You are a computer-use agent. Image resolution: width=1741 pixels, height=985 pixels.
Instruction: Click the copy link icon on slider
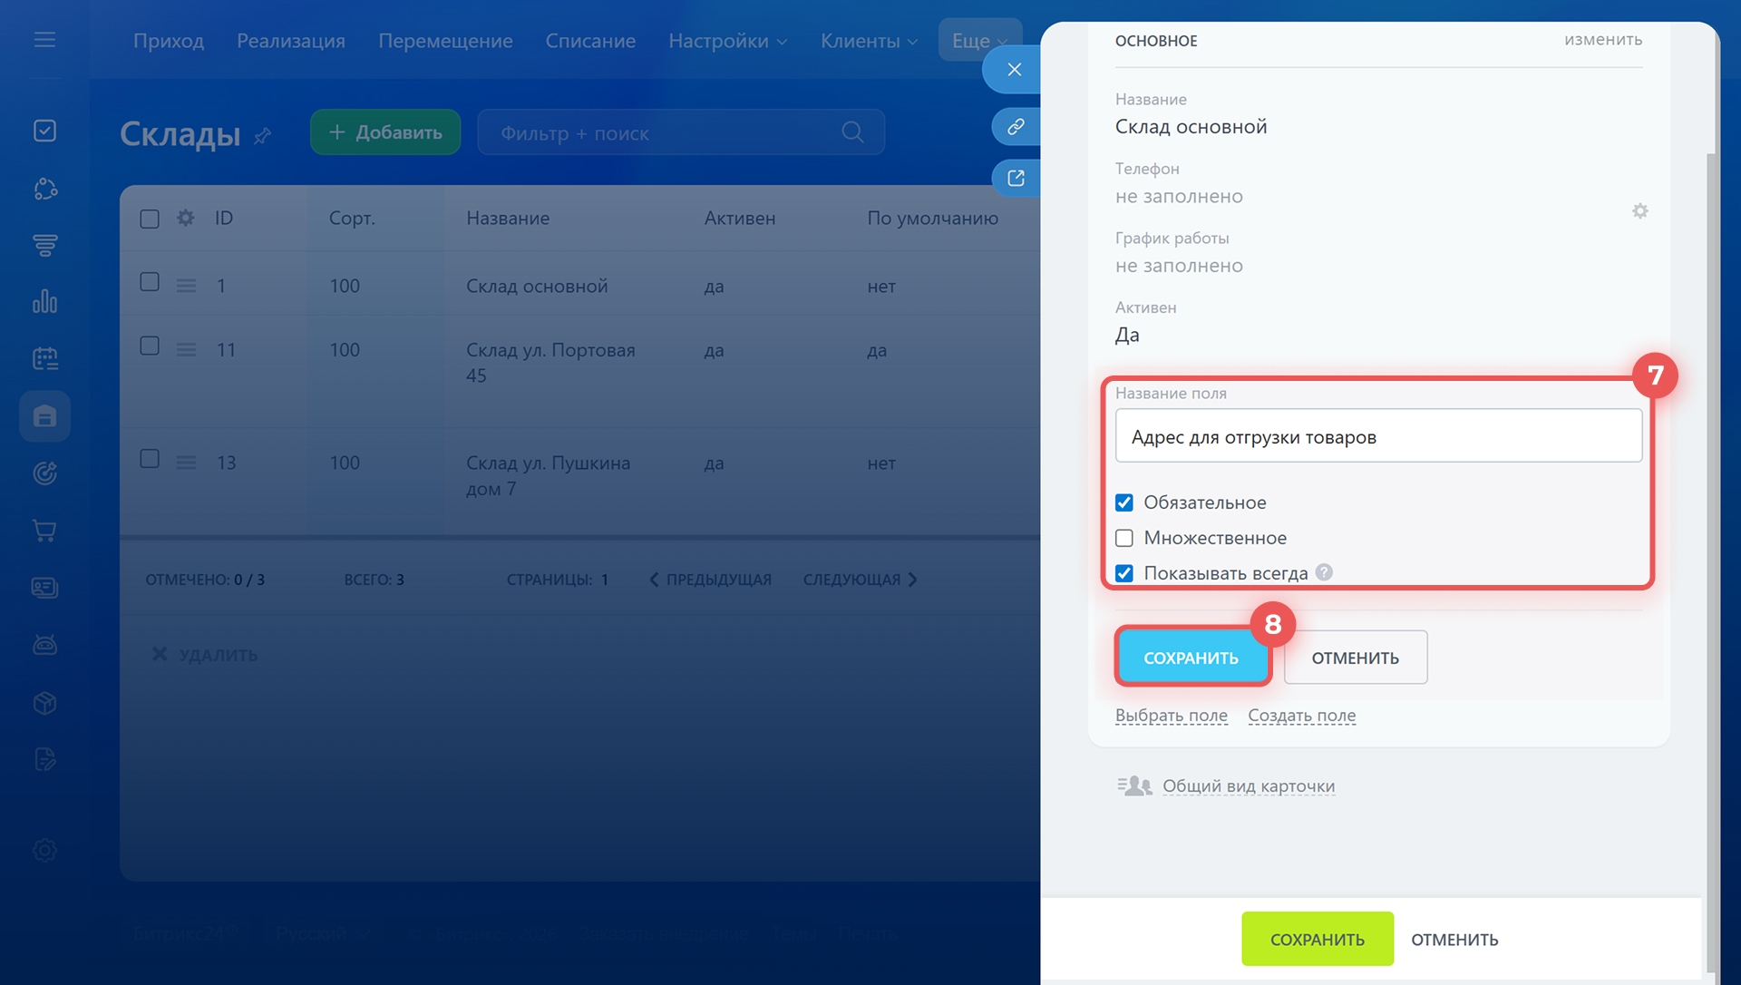tap(1016, 126)
